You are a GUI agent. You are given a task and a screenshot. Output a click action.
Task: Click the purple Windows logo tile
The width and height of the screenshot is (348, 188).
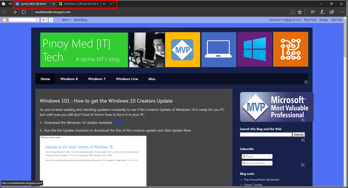254,49
